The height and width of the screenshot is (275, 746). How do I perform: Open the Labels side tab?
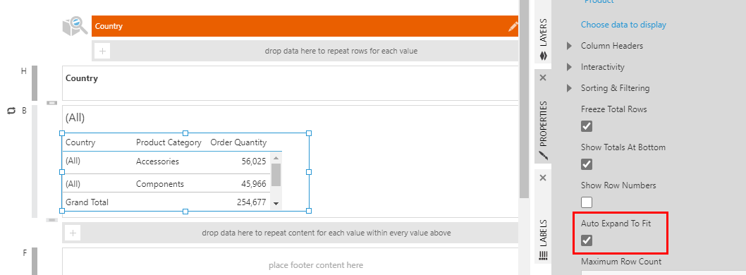click(x=544, y=239)
